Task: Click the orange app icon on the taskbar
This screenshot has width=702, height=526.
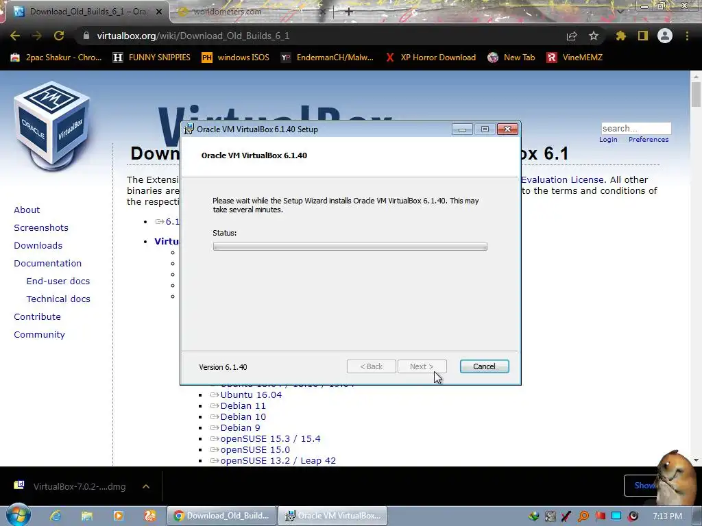Action: 150,516
